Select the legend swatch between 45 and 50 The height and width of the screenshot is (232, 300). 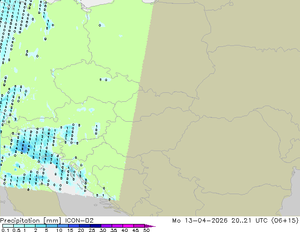coord(139,226)
